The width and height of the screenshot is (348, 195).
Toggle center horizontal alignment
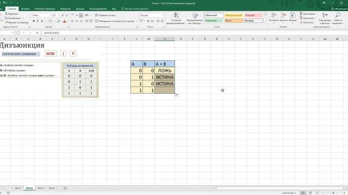point(77,21)
